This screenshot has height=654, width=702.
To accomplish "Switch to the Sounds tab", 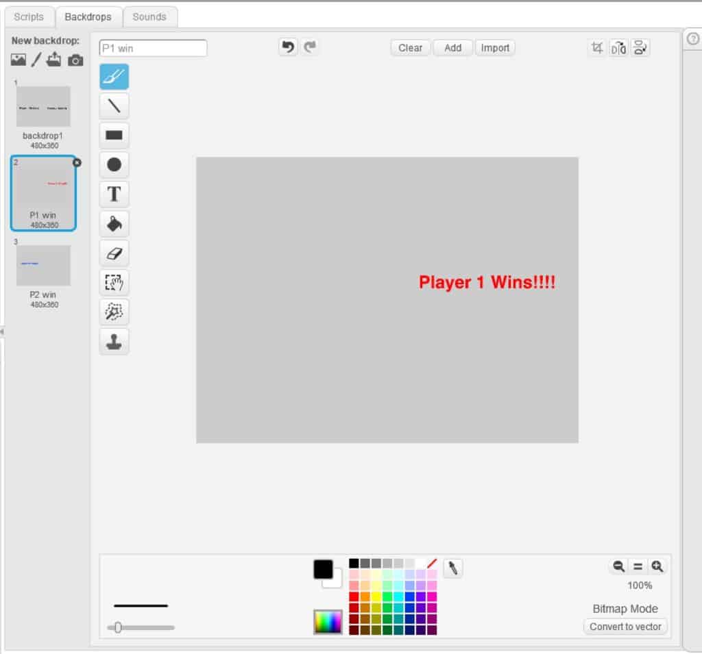I will 149,17.
